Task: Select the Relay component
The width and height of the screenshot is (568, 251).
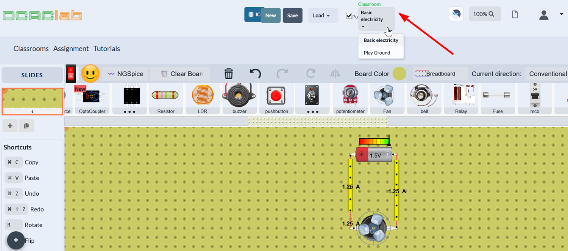Action: 461,99
